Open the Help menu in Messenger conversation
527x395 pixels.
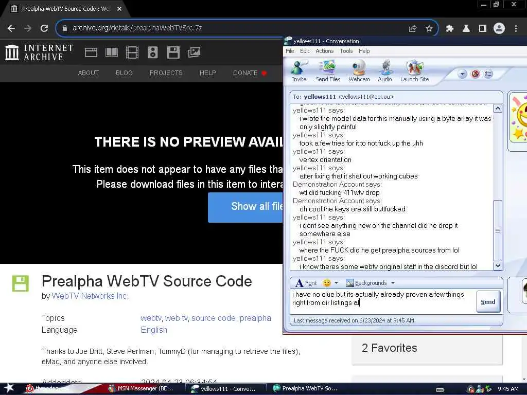click(x=364, y=51)
